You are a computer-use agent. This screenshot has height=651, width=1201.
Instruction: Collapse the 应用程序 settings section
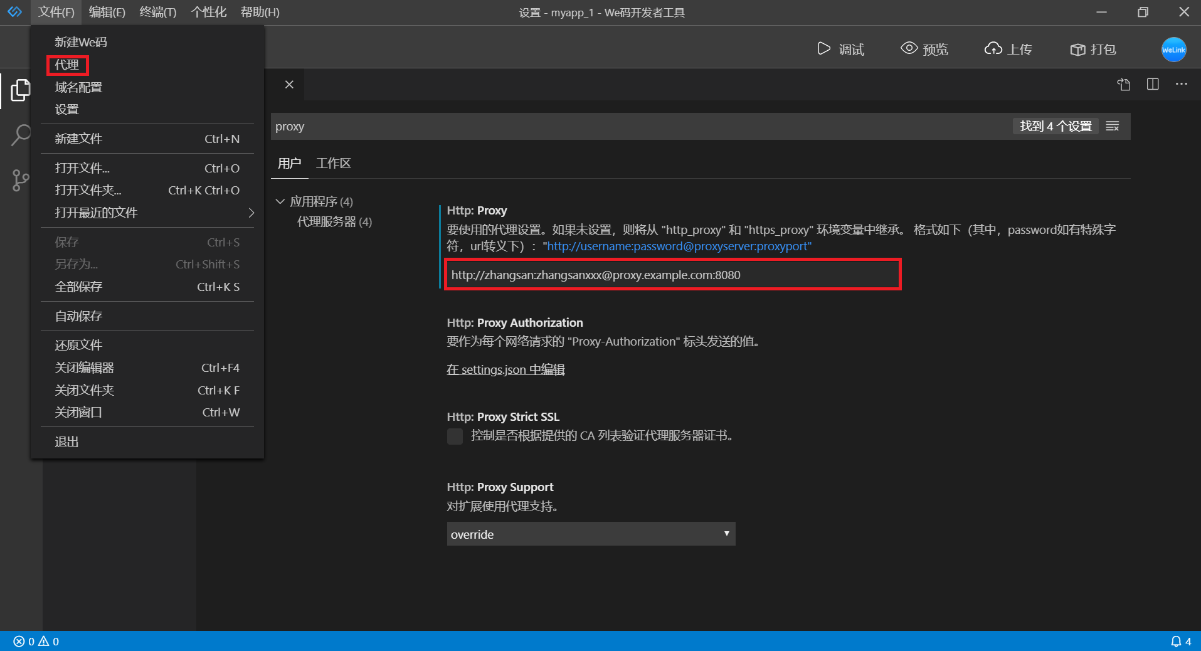pyautogui.click(x=280, y=201)
